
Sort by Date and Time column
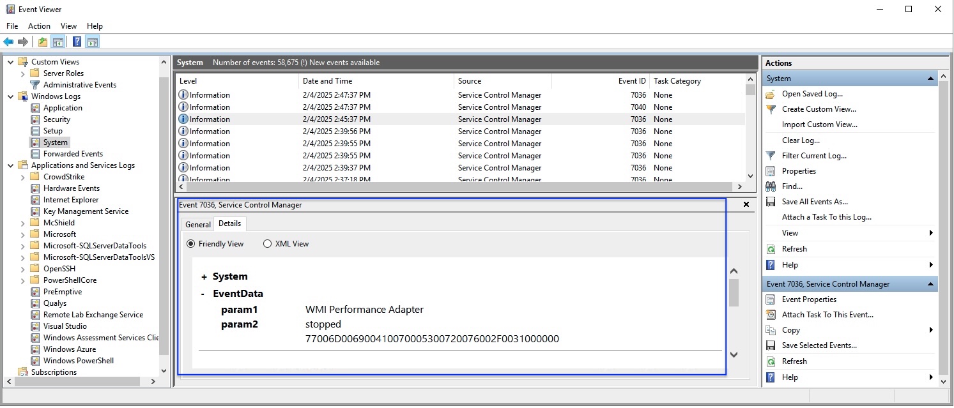376,81
